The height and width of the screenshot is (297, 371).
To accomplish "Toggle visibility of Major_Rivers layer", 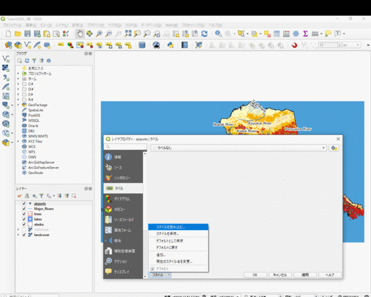I will (24, 209).
